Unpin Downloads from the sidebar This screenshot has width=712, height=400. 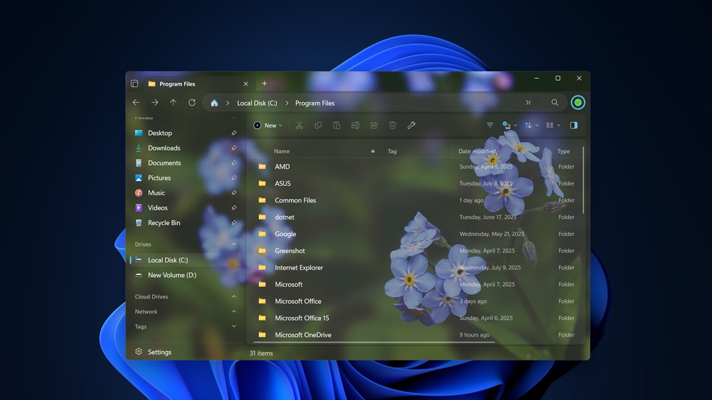234,148
